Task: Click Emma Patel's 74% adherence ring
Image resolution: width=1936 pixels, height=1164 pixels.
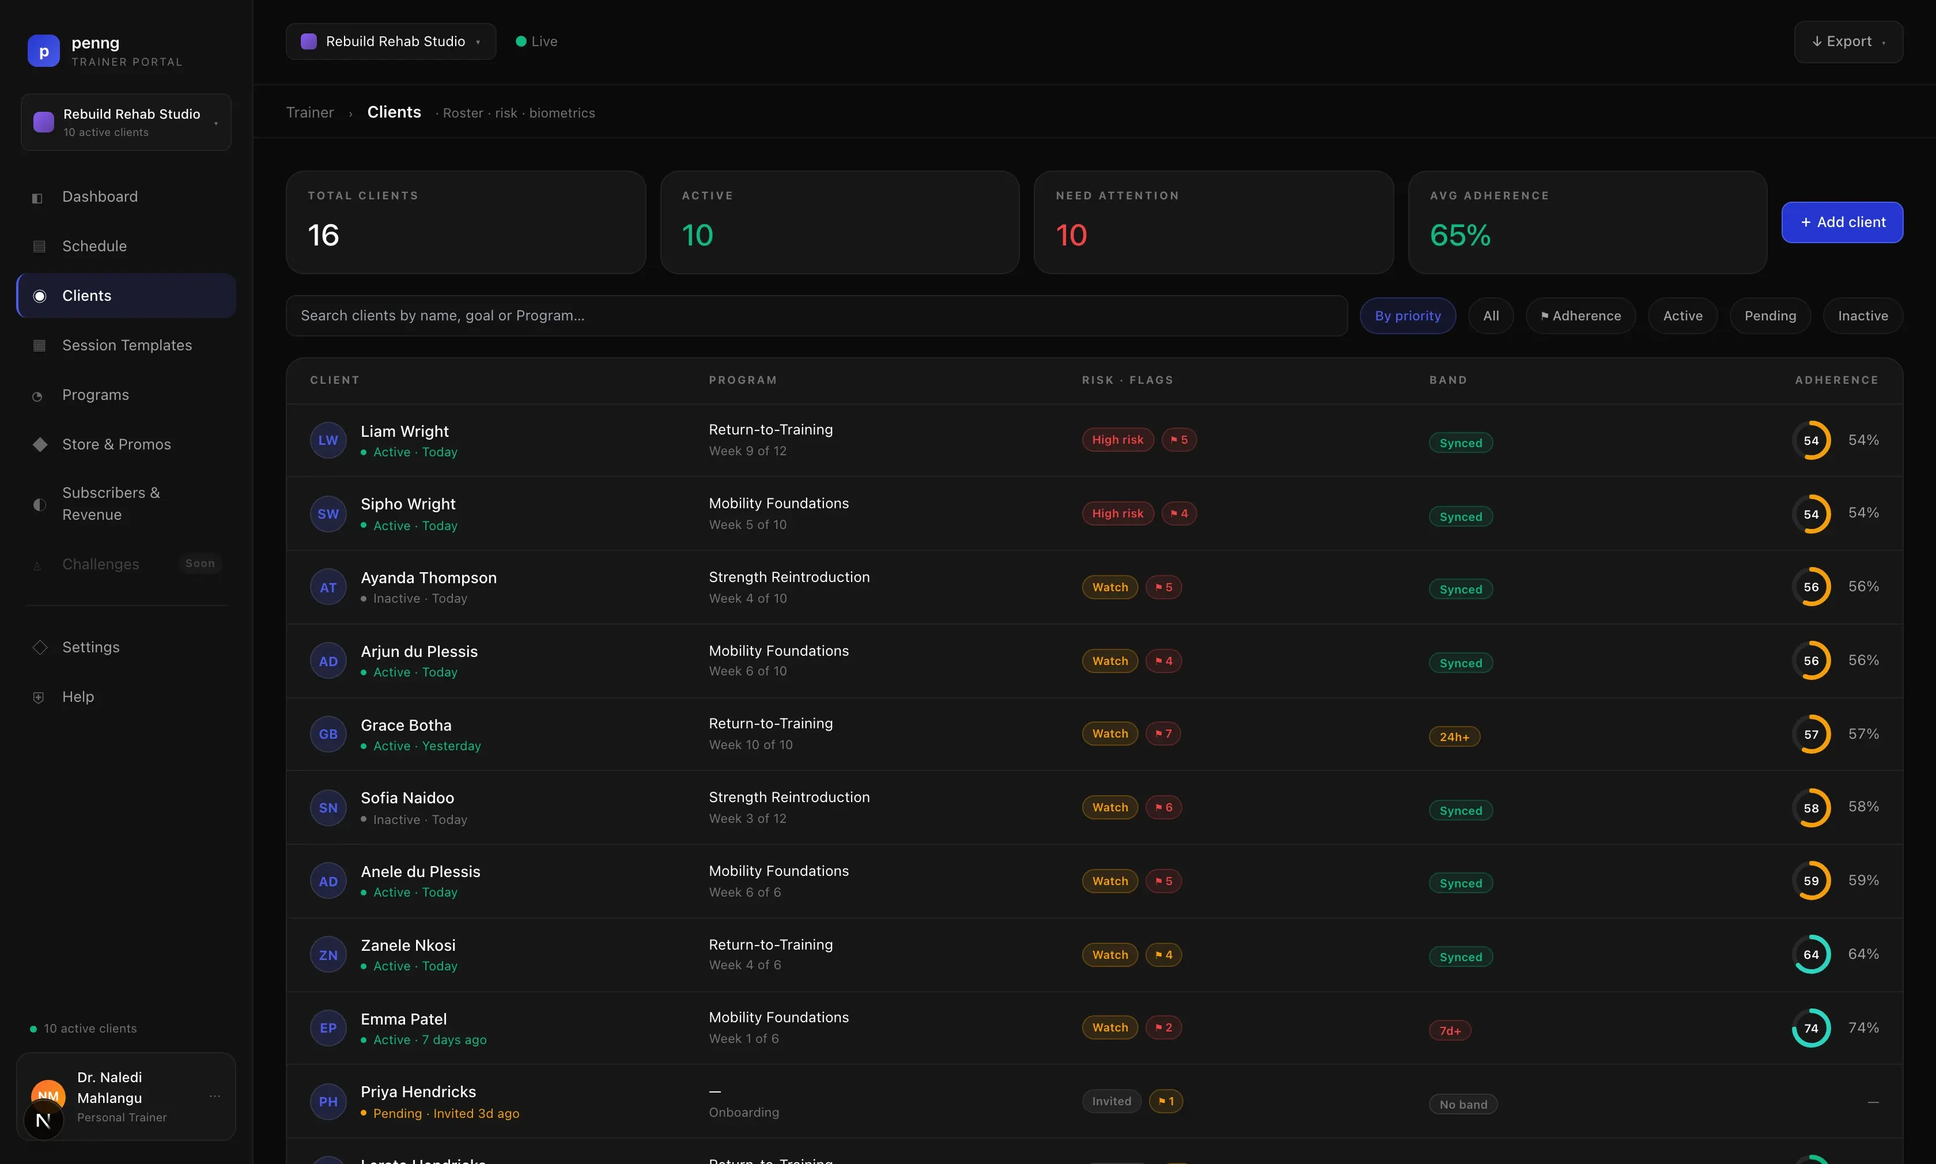Action: point(1810,1027)
